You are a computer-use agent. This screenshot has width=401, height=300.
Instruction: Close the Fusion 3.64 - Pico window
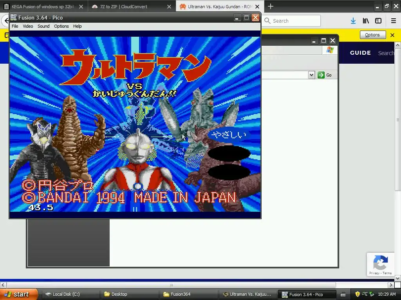tap(255, 18)
